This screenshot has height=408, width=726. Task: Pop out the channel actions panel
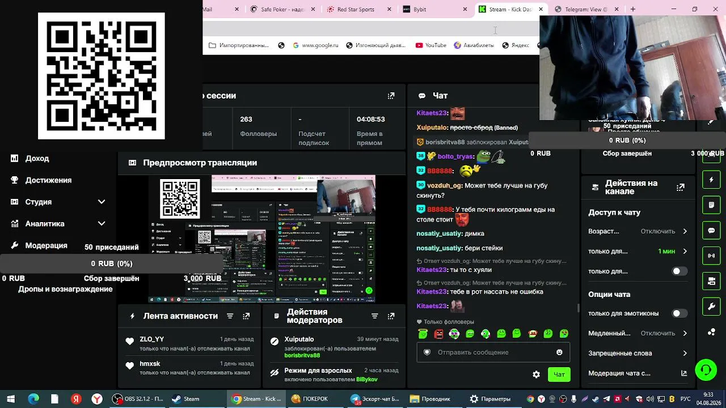tap(681, 187)
